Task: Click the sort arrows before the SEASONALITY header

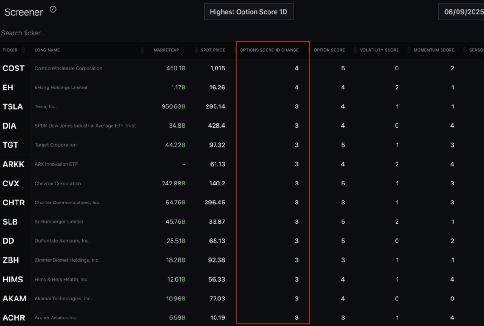Action: pos(465,50)
